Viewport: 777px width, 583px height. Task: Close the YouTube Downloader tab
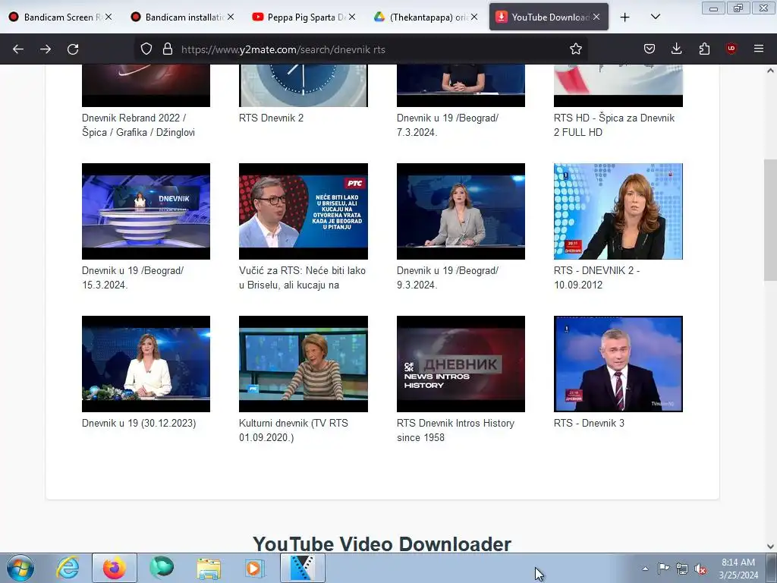click(596, 17)
